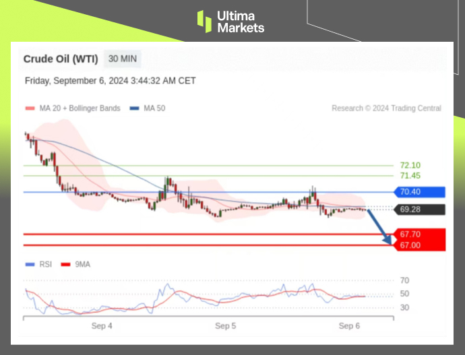Click the Ultima Markets logo icon
The image size is (465, 355).
[204, 22]
